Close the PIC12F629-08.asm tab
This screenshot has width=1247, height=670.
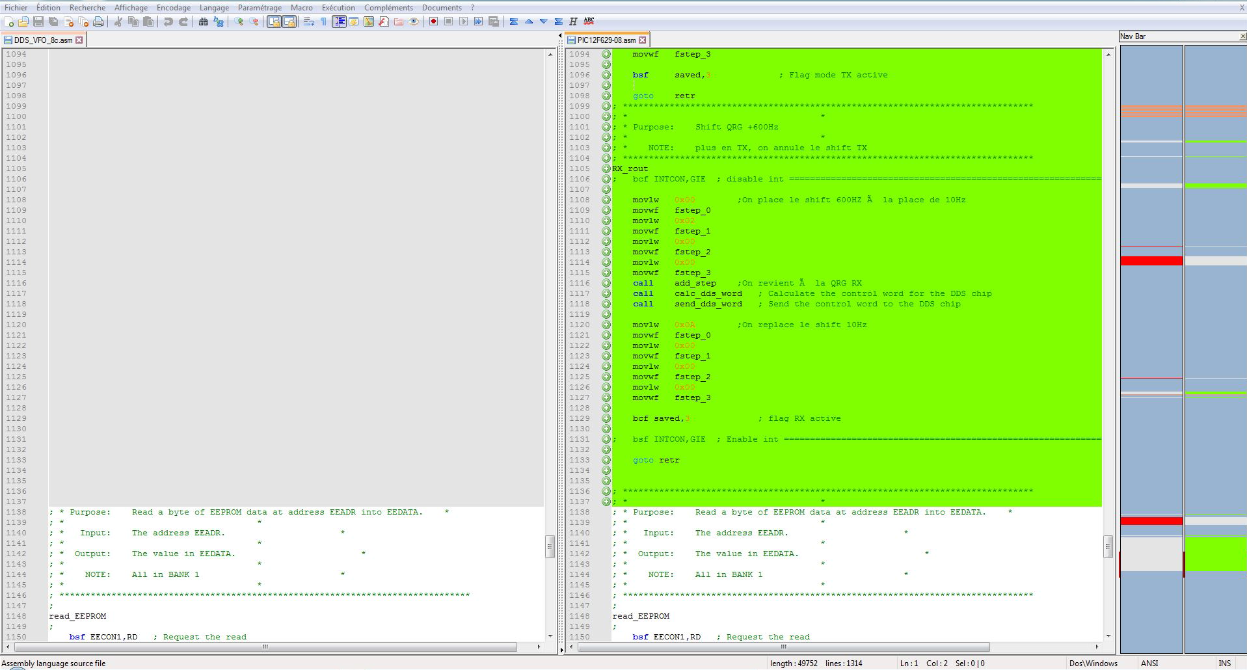pyautogui.click(x=643, y=40)
